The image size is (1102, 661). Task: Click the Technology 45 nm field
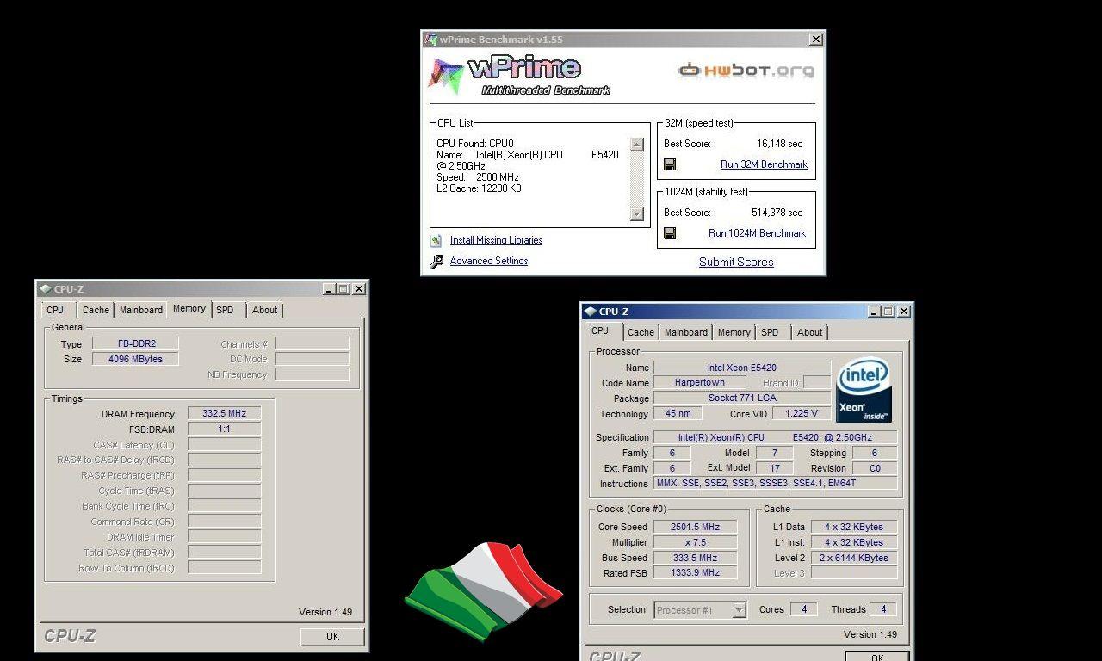coord(678,414)
